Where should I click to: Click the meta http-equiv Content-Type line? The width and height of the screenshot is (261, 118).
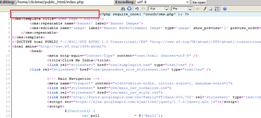[x=122, y=56]
